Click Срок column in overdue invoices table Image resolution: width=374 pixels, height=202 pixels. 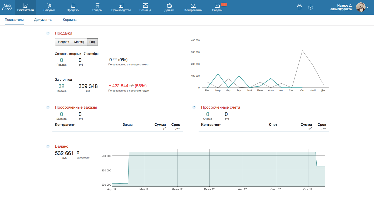click(x=322, y=125)
